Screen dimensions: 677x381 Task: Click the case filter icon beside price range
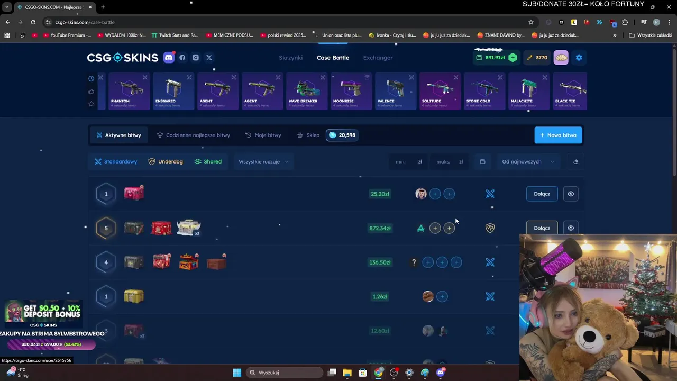click(x=482, y=162)
